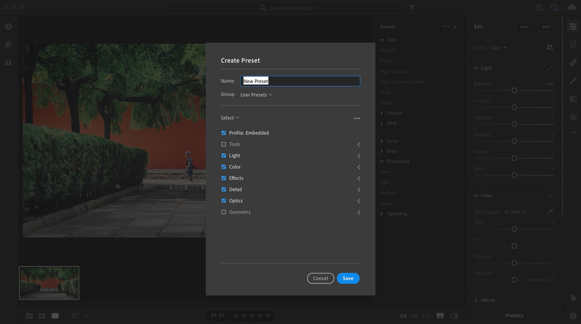Open the Select dropdown in dialog
The height and width of the screenshot is (324, 581).
(x=230, y=118)
